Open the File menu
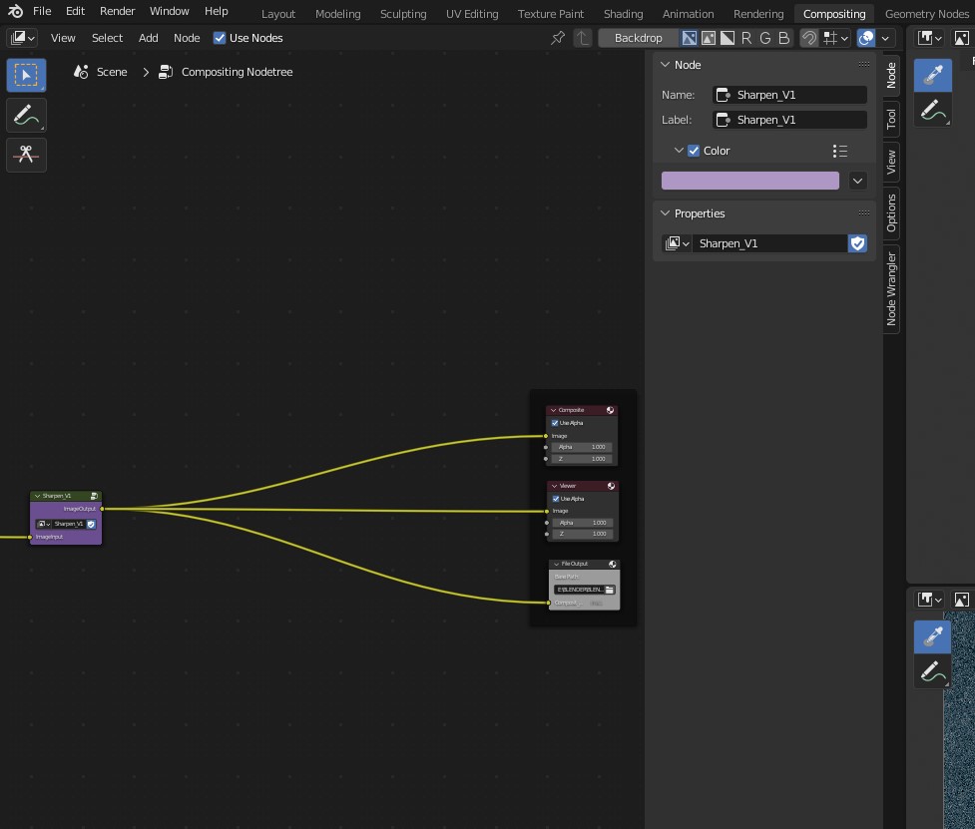Image resolution: width=975 pixels, height=829 pixels. point(42,11)
